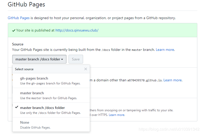Visit the published site docs.qinxuewu.club link

point(77,30)
